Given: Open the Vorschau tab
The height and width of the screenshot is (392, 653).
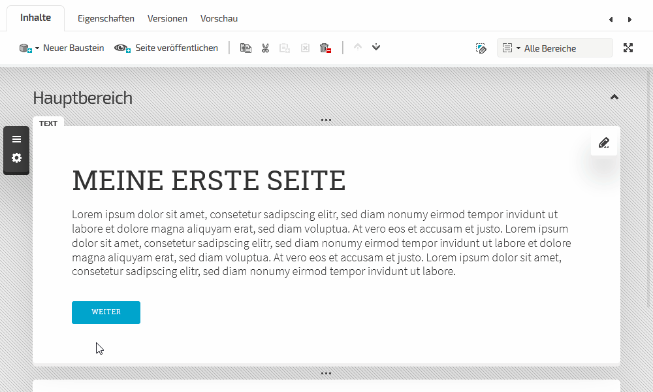Looking at the screenshot, I should pos(219,18).
